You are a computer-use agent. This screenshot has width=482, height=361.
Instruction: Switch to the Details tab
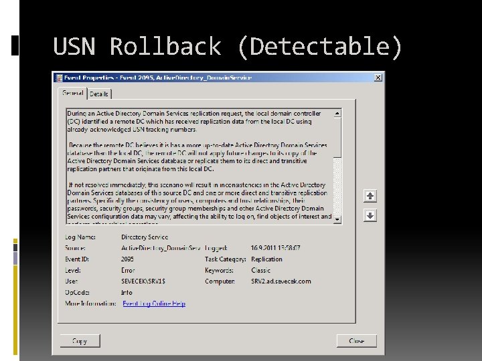click(x=99, y=94)
